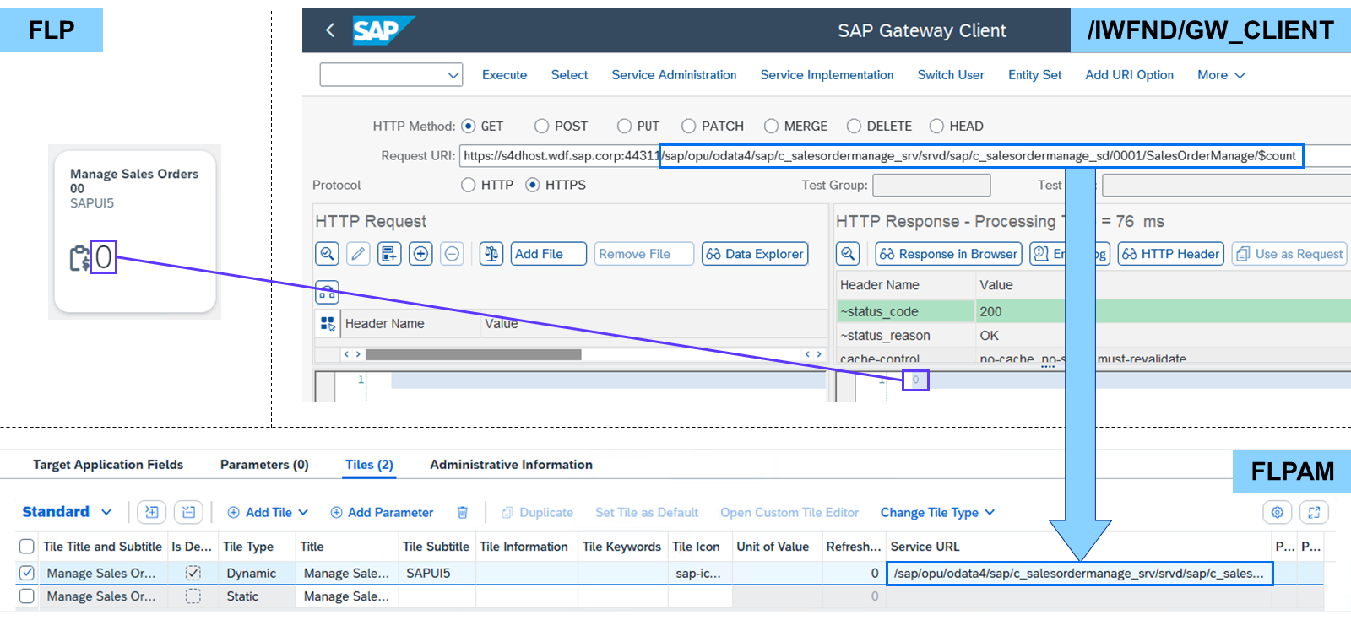Click the request header table horizontal scrollbar
This screenshot has width=1351, height=620.
point(473,354)
